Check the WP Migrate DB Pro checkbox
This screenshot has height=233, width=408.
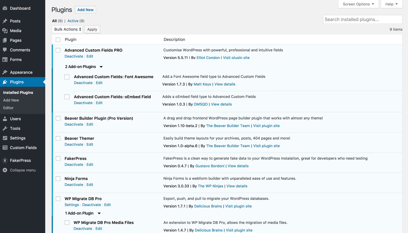(58, 199)
